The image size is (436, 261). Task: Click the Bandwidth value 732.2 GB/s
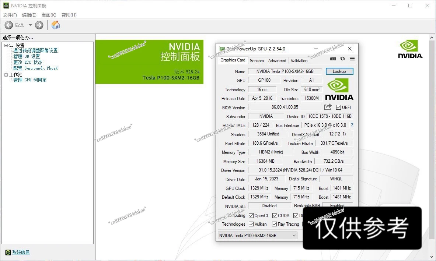334,161
